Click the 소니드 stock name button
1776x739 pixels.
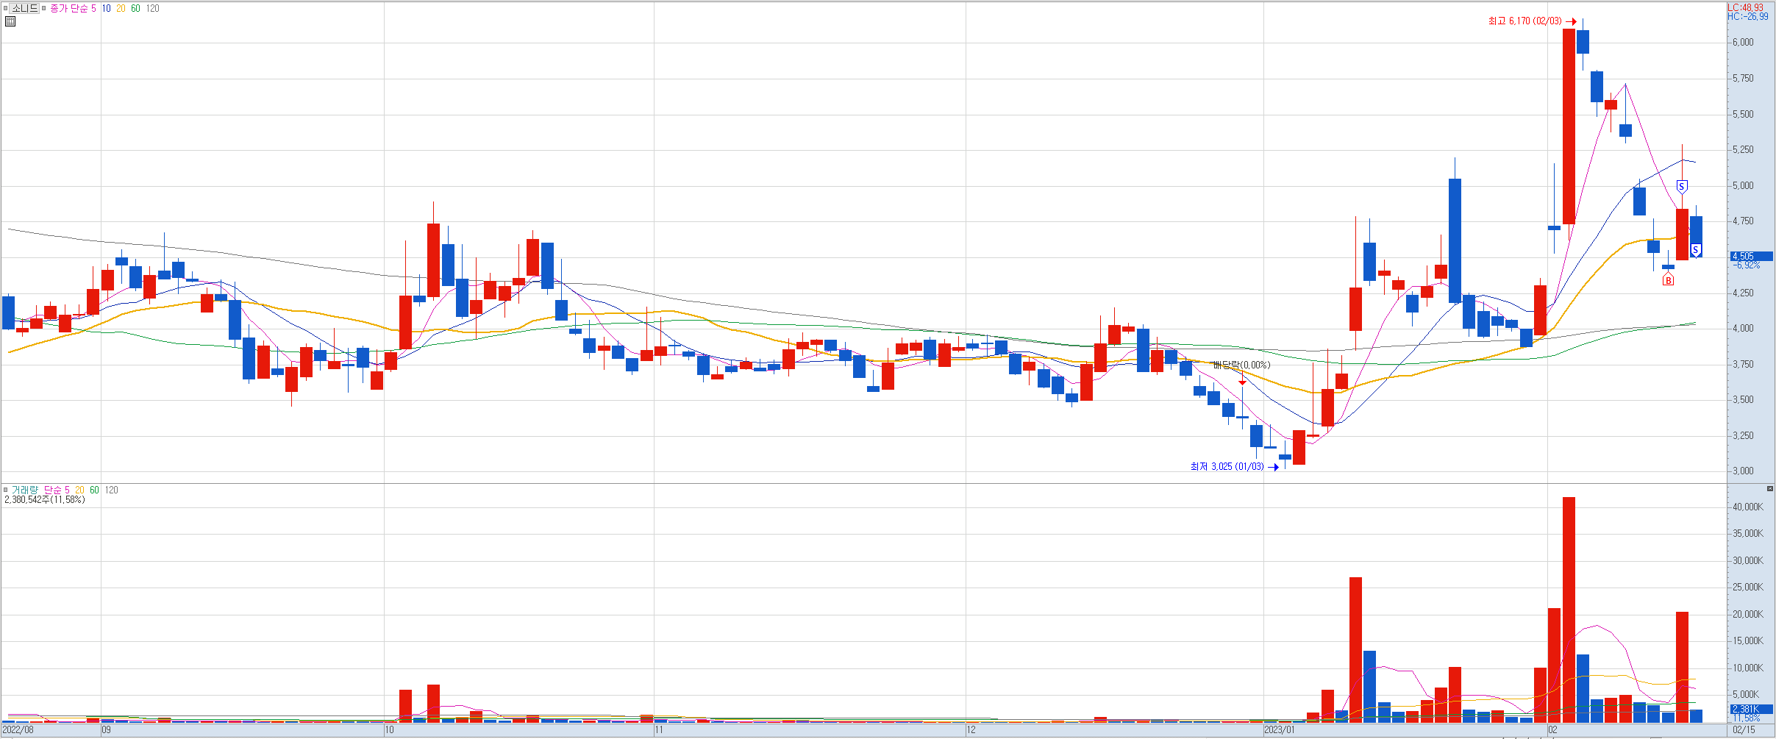tap(24, 8)
